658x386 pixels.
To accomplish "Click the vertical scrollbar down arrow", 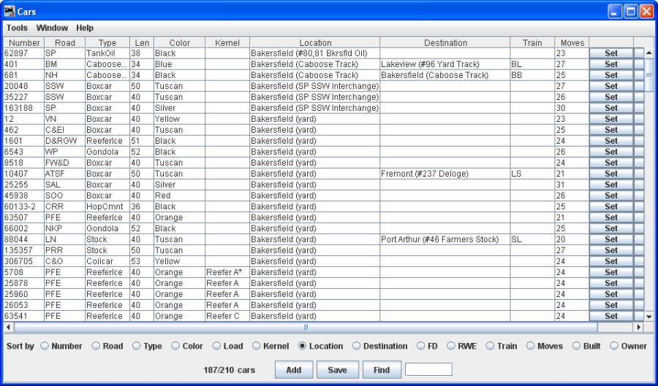I will 648,316.
